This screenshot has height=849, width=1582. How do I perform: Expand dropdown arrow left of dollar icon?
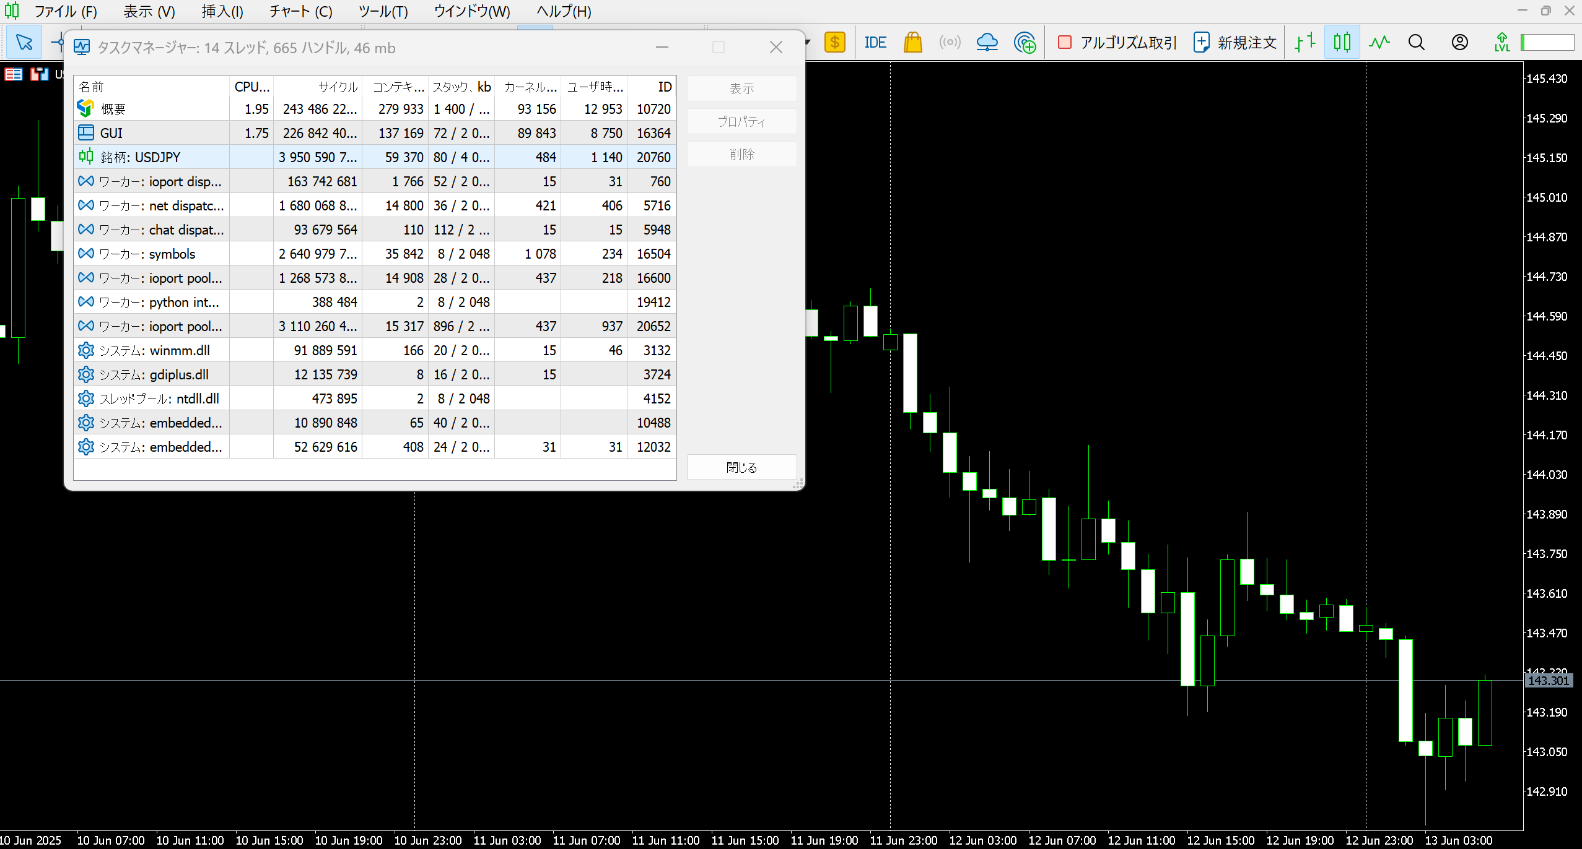[808, 43]
